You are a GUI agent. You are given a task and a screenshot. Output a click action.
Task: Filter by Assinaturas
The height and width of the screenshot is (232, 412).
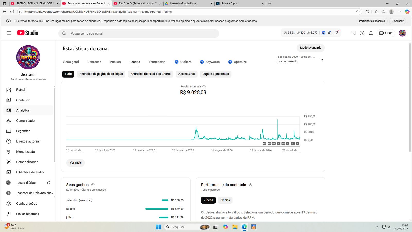[x=187, y=74]
